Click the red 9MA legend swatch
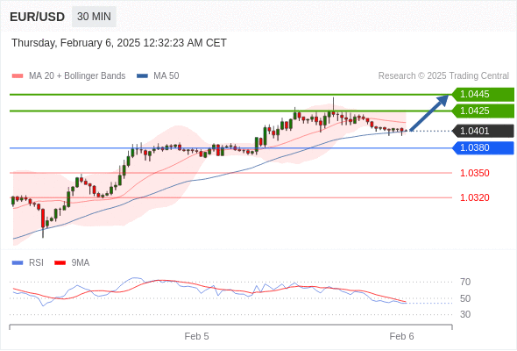 click(x=60, y=263)
